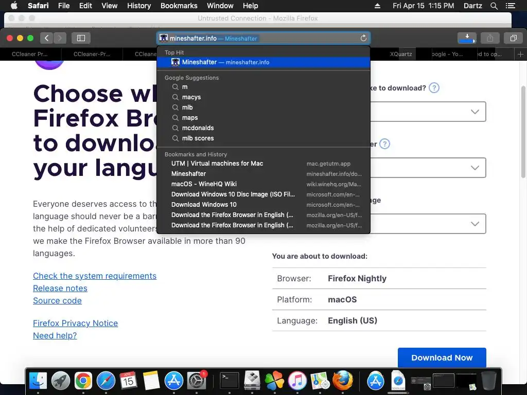Choose the 'mlb scores' Google suggestion
This screenshot has width=527, height=395.
tap(263, 138)
